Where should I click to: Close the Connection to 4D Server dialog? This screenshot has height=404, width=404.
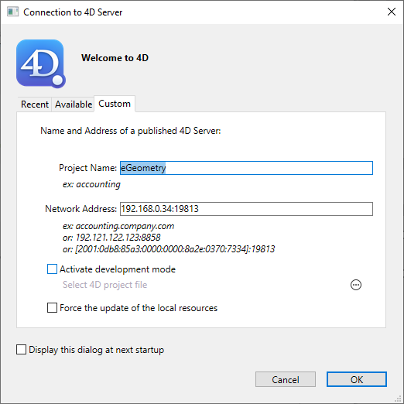(392, 12)
